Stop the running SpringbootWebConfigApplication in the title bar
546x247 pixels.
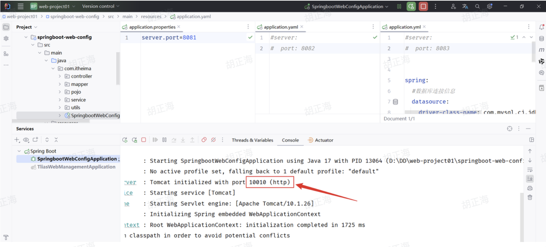point(423,6)
